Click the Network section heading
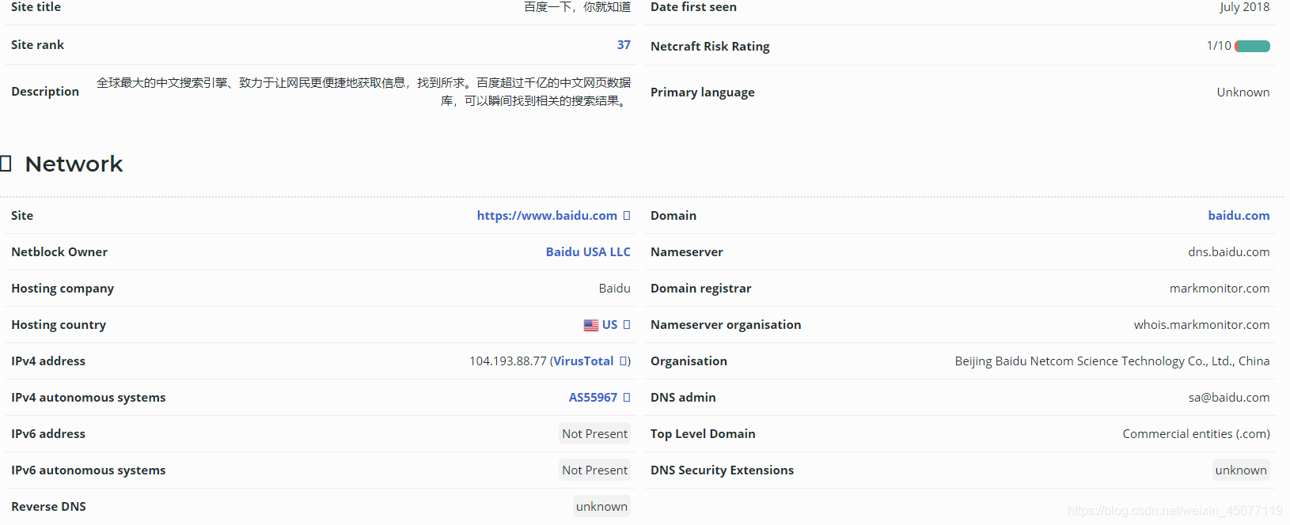The height and width of the screenshot is (525, 1290). pyautogui.click(x=74, y=164)
